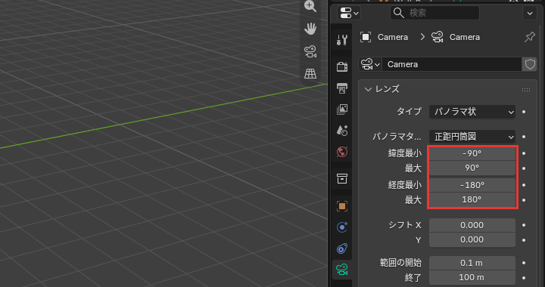Click animate dot next to 経度最小
Screen dimensions: 545x287
[x=524, y=185]
